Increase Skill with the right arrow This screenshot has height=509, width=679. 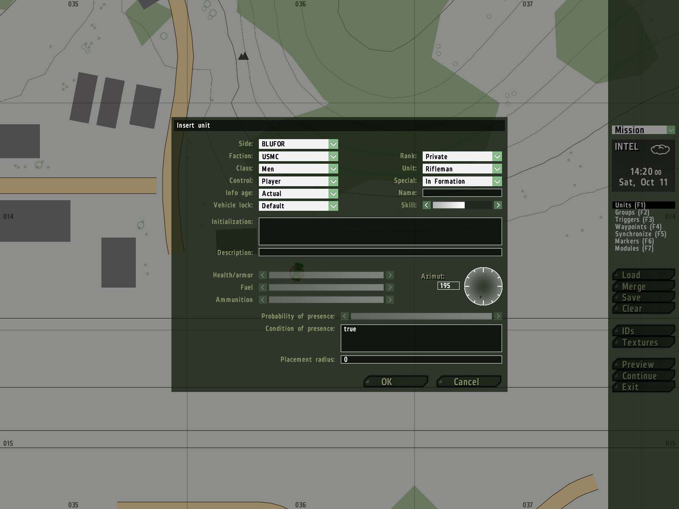tap(498, 205)
